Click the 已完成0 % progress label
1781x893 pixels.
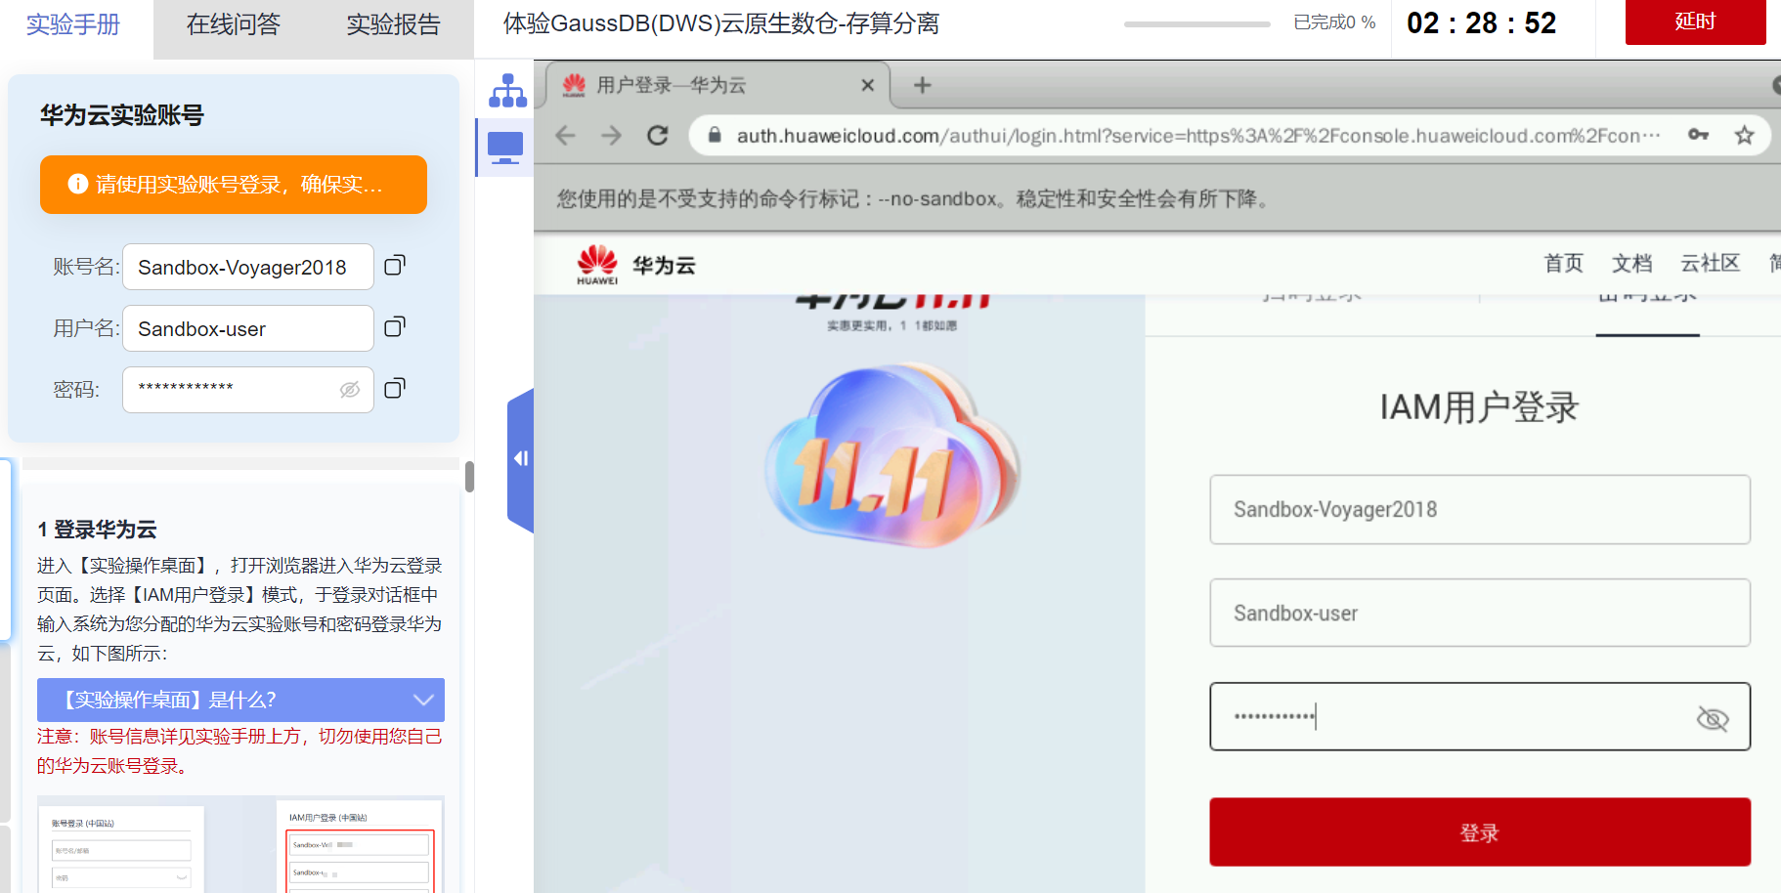point(1334,22)
